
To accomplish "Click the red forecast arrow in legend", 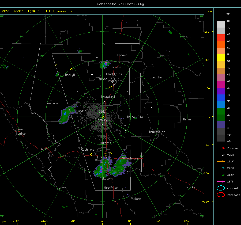I will pos(221,148).
